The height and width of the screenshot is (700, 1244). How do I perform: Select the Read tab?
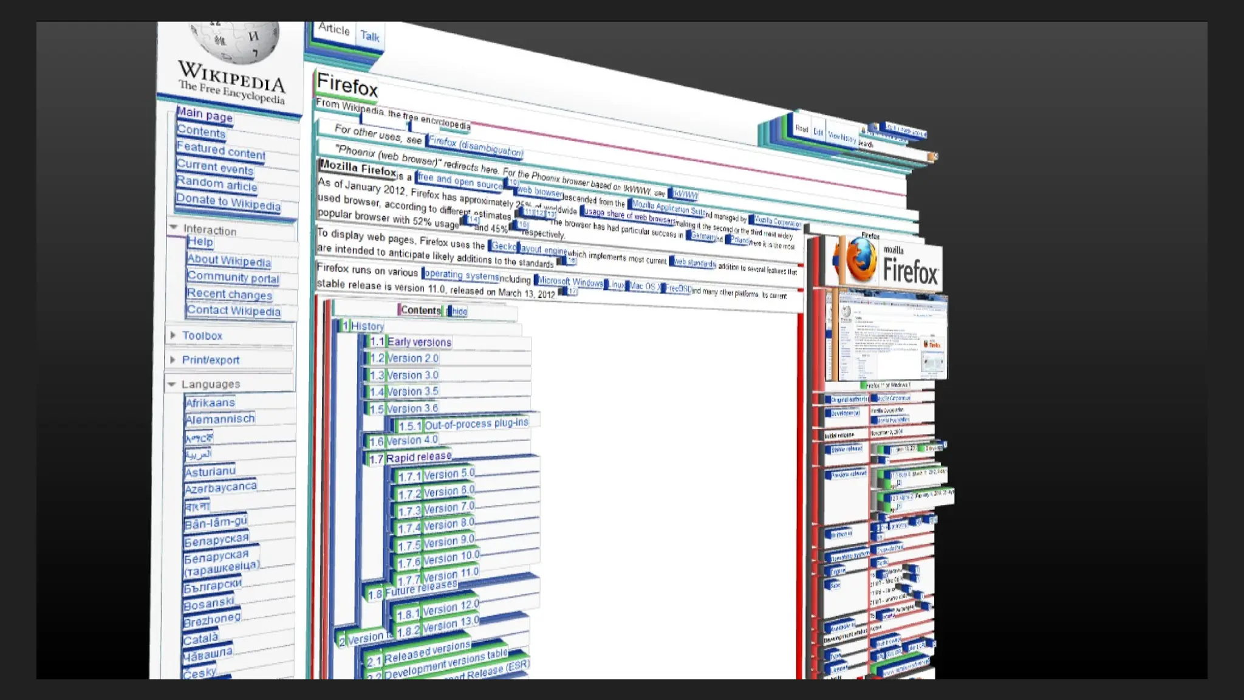802,128
